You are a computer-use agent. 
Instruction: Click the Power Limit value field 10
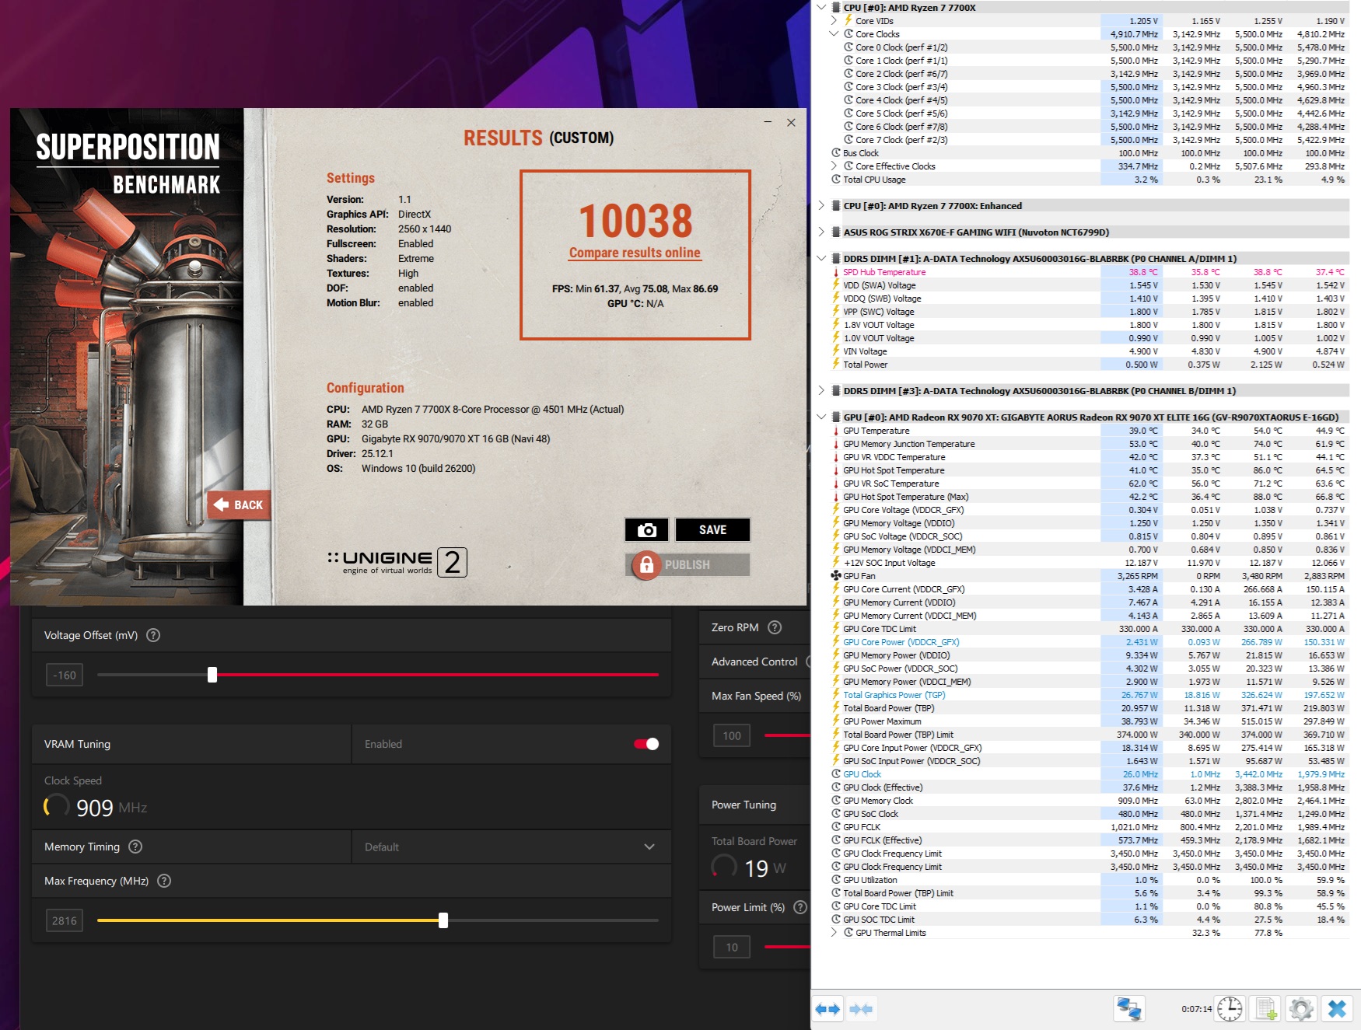(x=732, y=947)
